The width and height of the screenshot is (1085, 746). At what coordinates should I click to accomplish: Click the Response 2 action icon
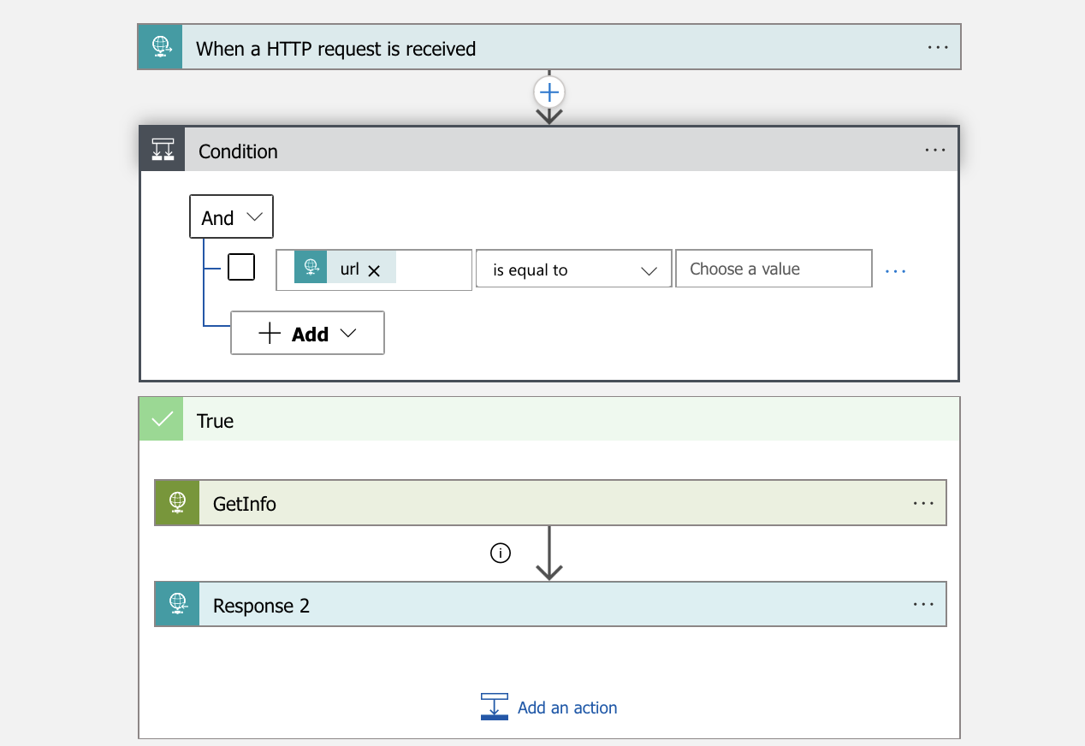click(177, 605)
